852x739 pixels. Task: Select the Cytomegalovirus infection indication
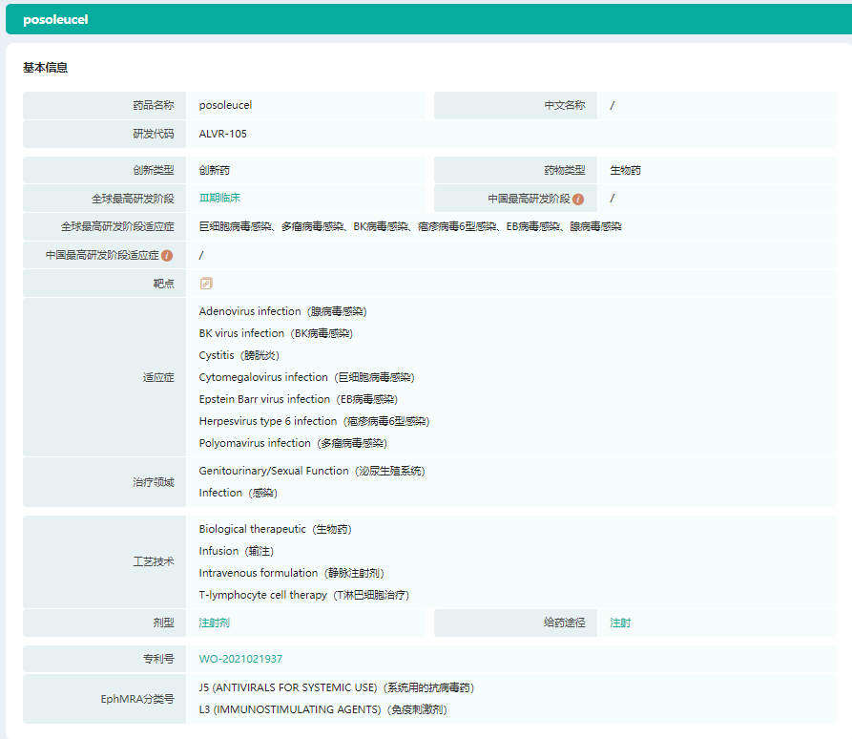click(x=306, y=377)
